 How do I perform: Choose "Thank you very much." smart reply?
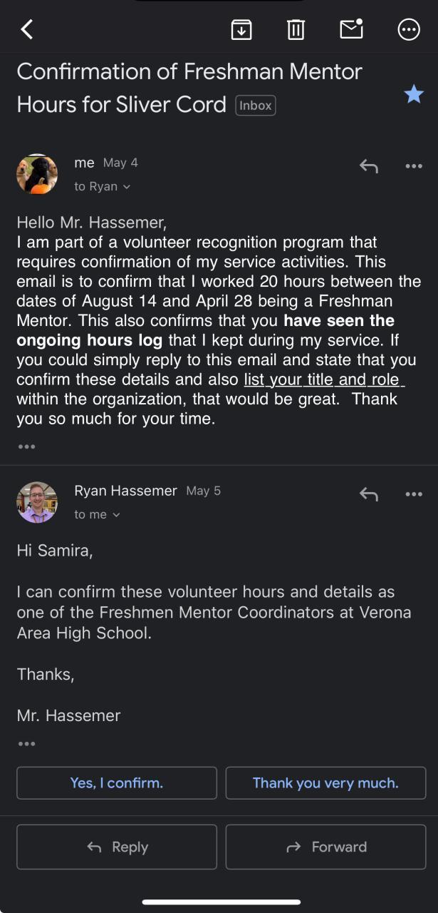[x=325, y=783]
